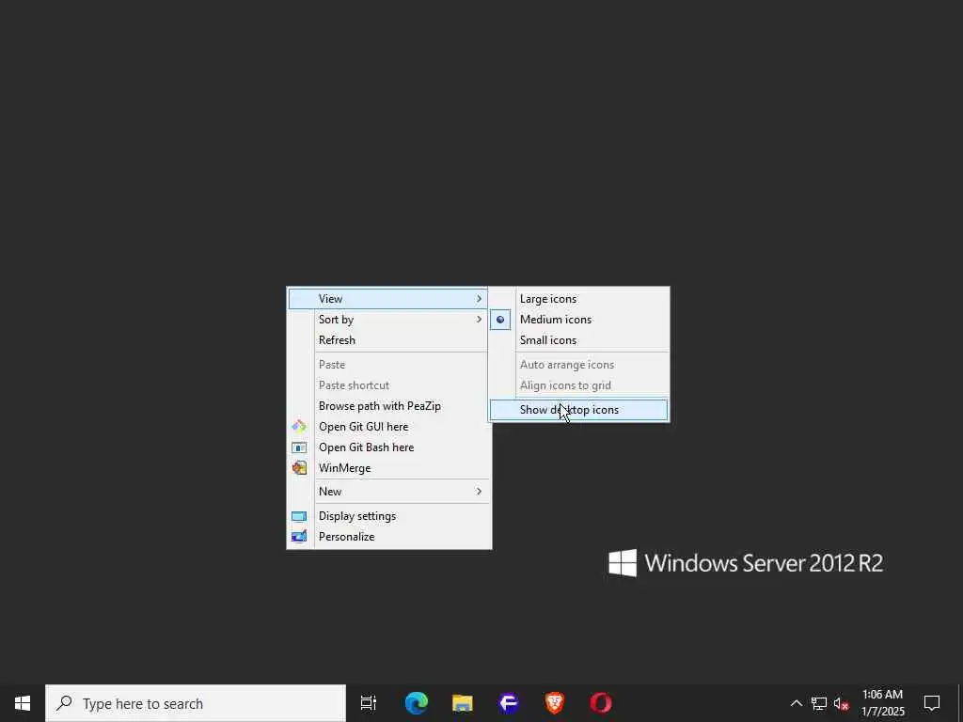963x722 pixels.
Task: Click the Git GUI icon in menu
Action: click(x=299, y=427)
